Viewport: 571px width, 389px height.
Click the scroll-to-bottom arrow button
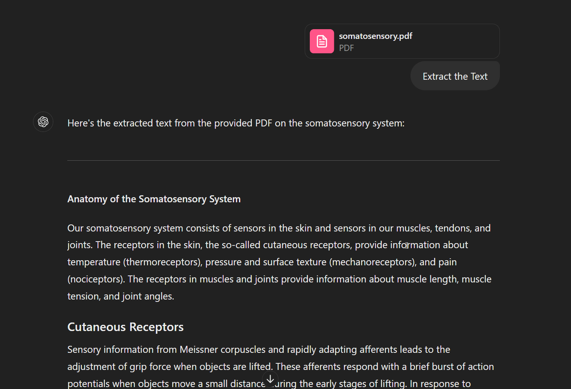pos(270,379)
